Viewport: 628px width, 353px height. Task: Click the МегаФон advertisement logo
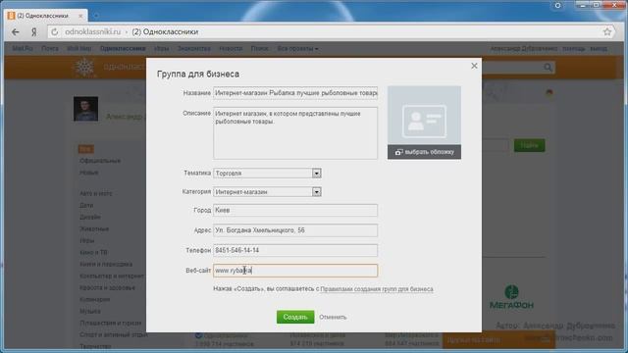[x=511, y=297]
